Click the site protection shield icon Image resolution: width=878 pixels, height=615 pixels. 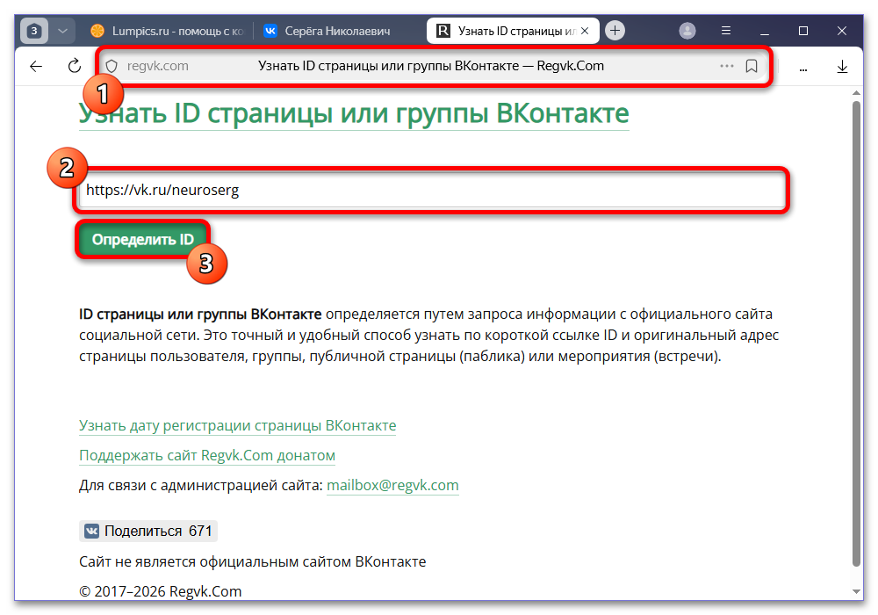click(112, 66)
